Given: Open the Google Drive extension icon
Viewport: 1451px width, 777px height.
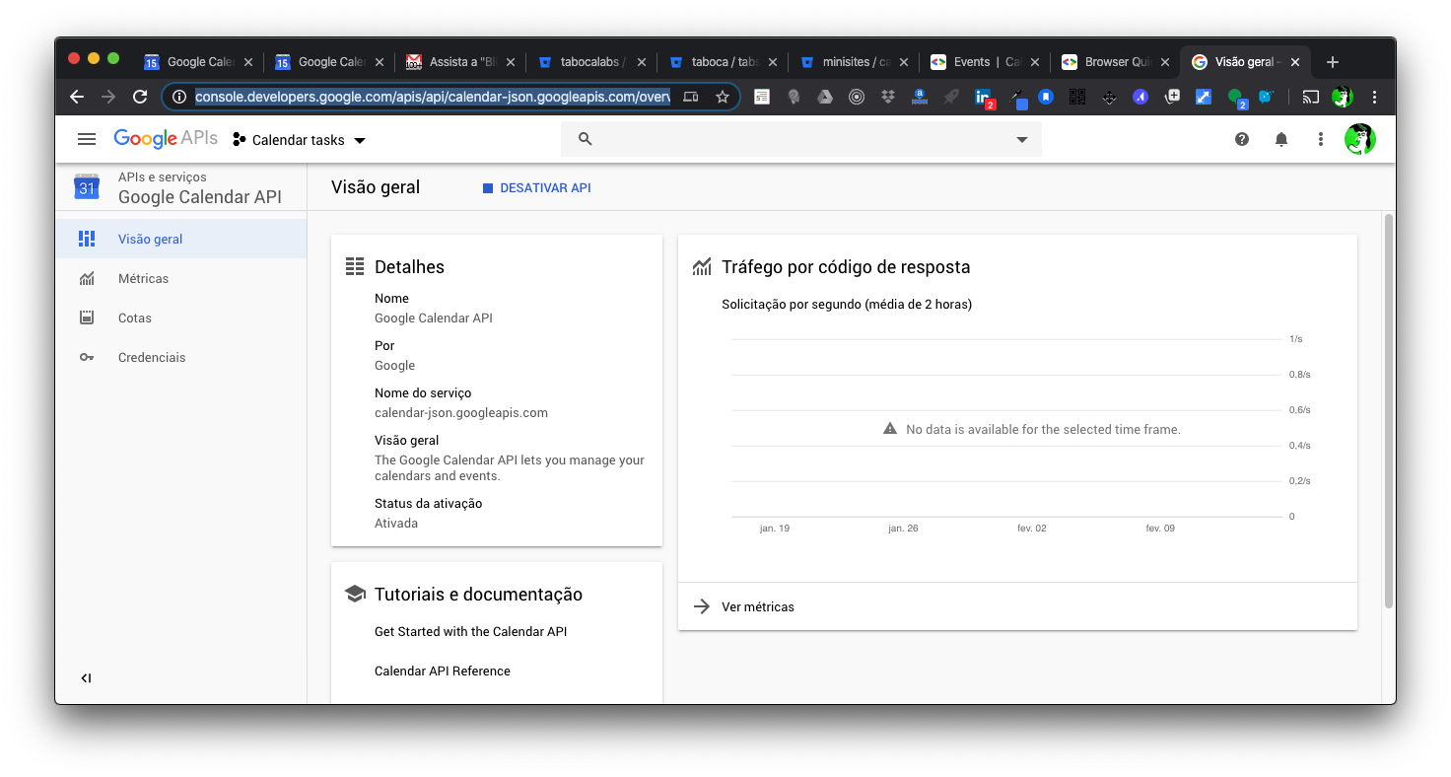Looking at the screenshot, I should point(825,97).
